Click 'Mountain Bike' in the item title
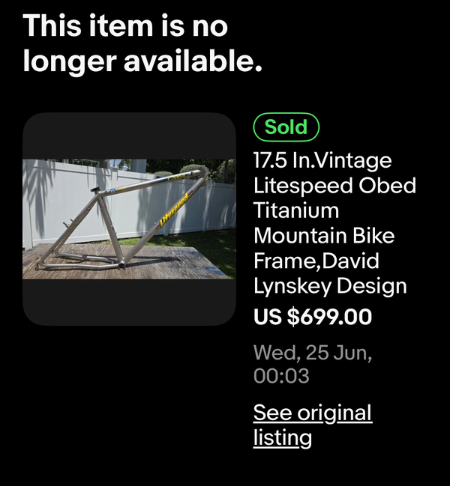This screenshot has width=450, height=486. coord(324,235)
